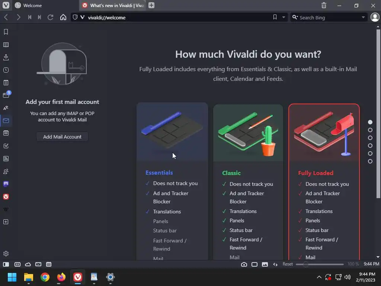Screen dimensions: 381x286
Task: Open Firefox from the taskbar
Action: pos(61,277)
